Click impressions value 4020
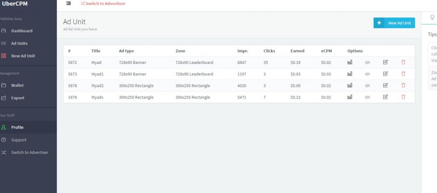This screenshot has width=437, height=193. pyautogui.click(x=242, y=86)
